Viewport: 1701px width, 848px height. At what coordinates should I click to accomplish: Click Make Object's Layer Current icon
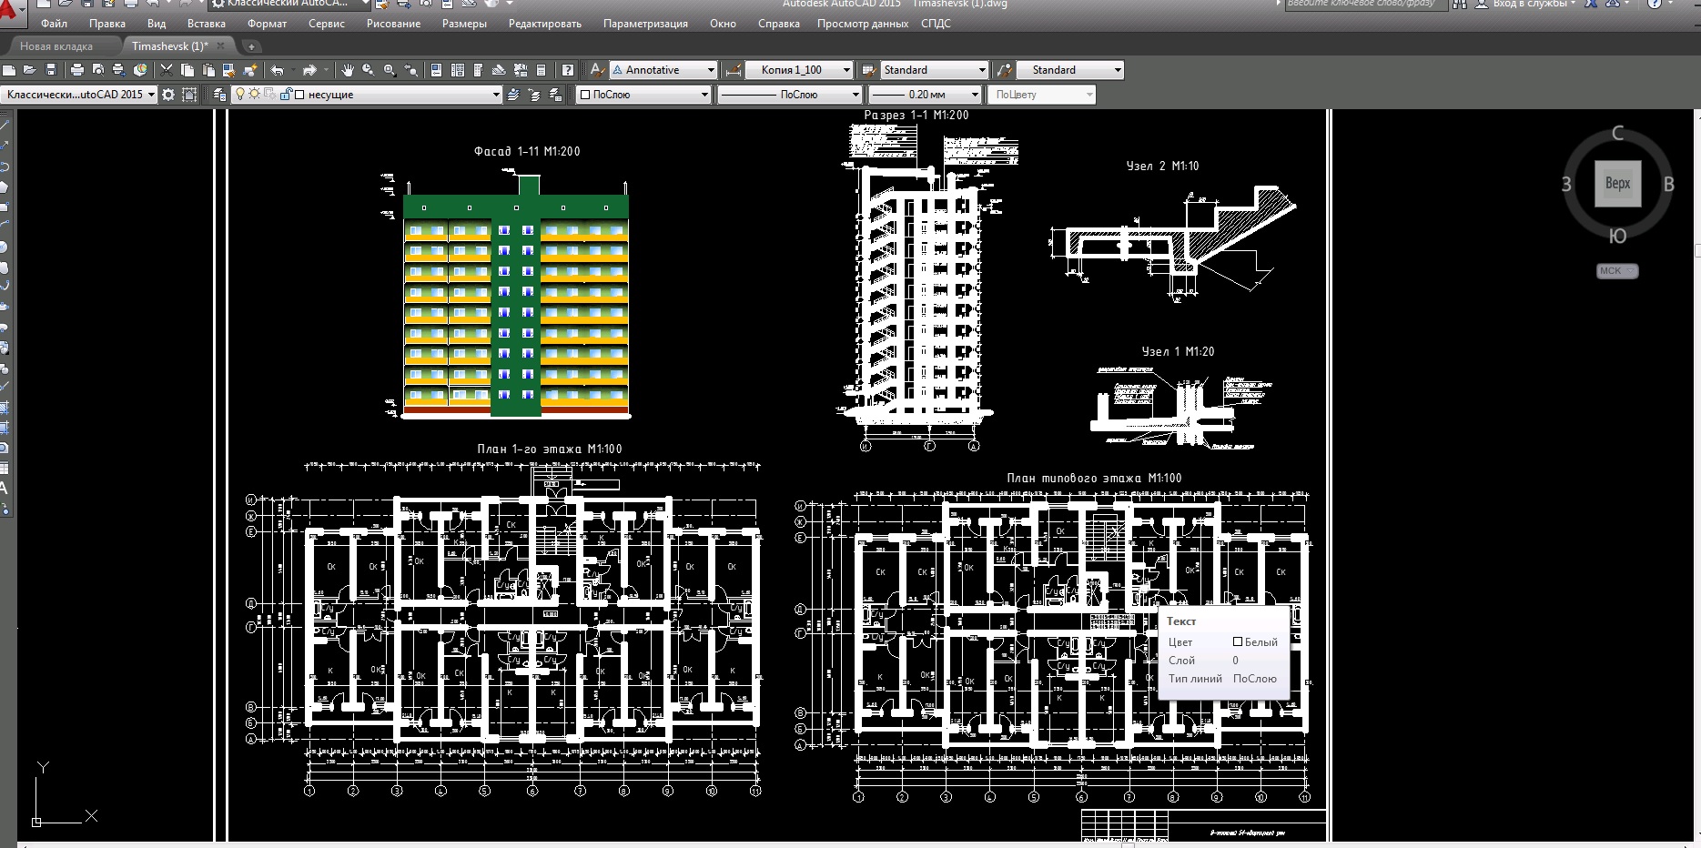coord(513,95)
